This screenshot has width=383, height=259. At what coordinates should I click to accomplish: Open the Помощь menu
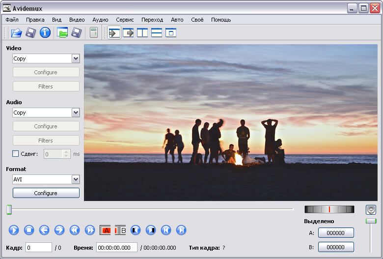pos(221,20)
